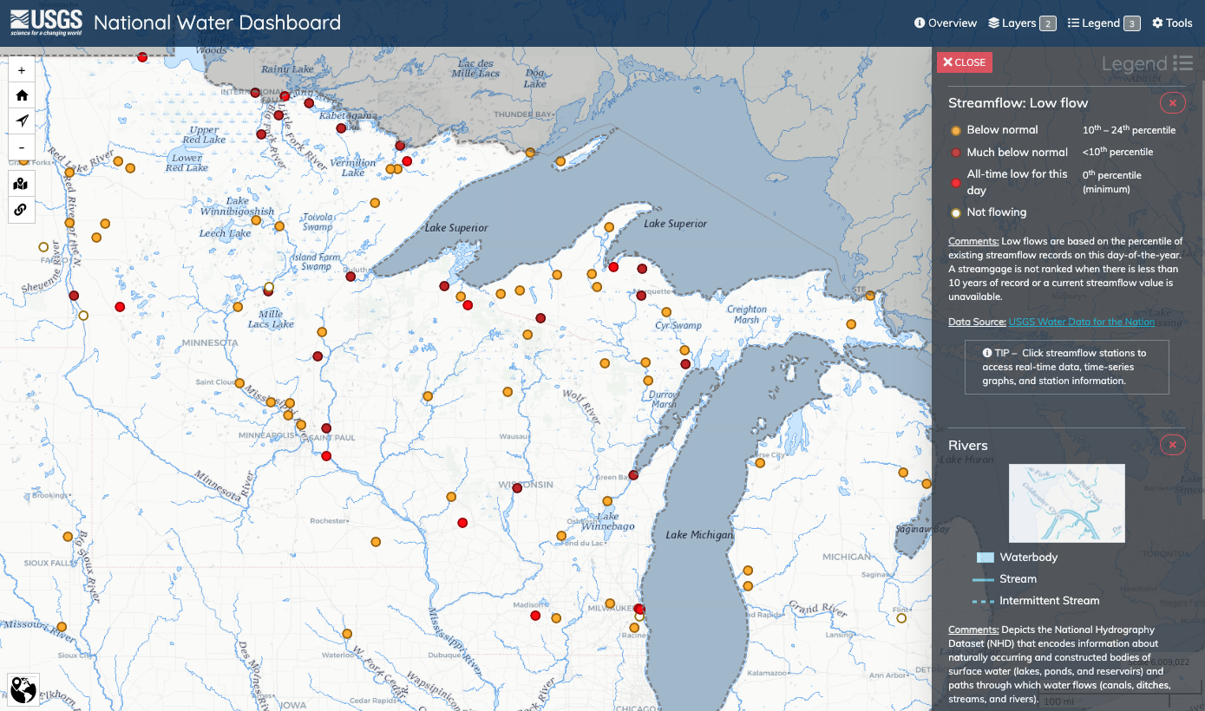Select the orange station near Racine
Image resolution: width=1205 pixels, height=711 pixels.
[634, 628]
